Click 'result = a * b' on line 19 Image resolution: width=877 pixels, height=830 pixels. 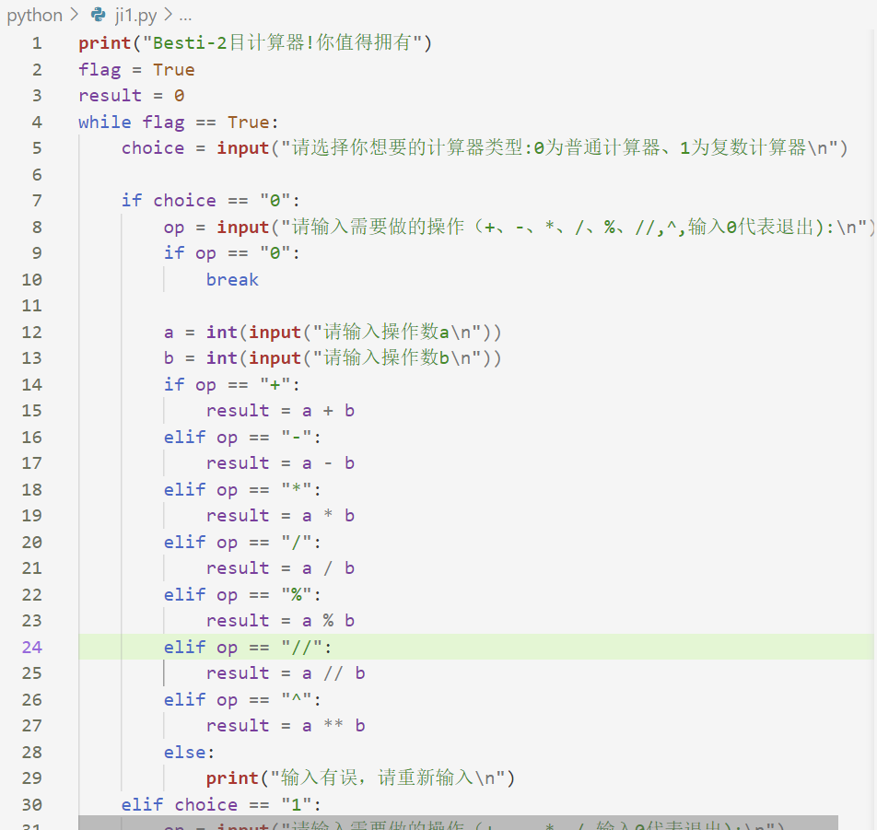tap(280, 516)
